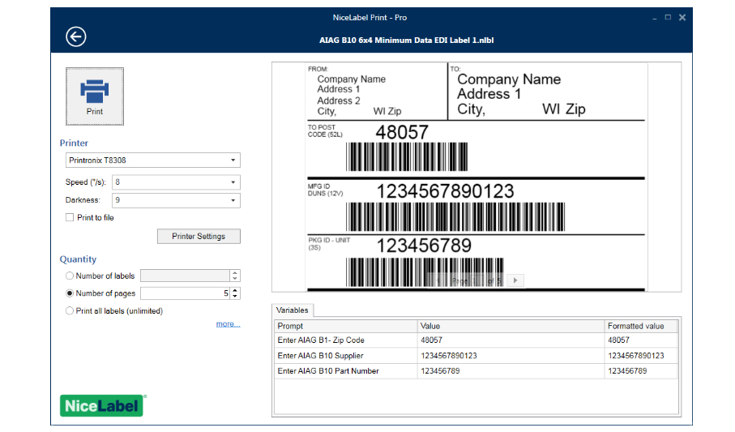
Task: Expand the Darkness dropdown
Action: tap(176, 200)
